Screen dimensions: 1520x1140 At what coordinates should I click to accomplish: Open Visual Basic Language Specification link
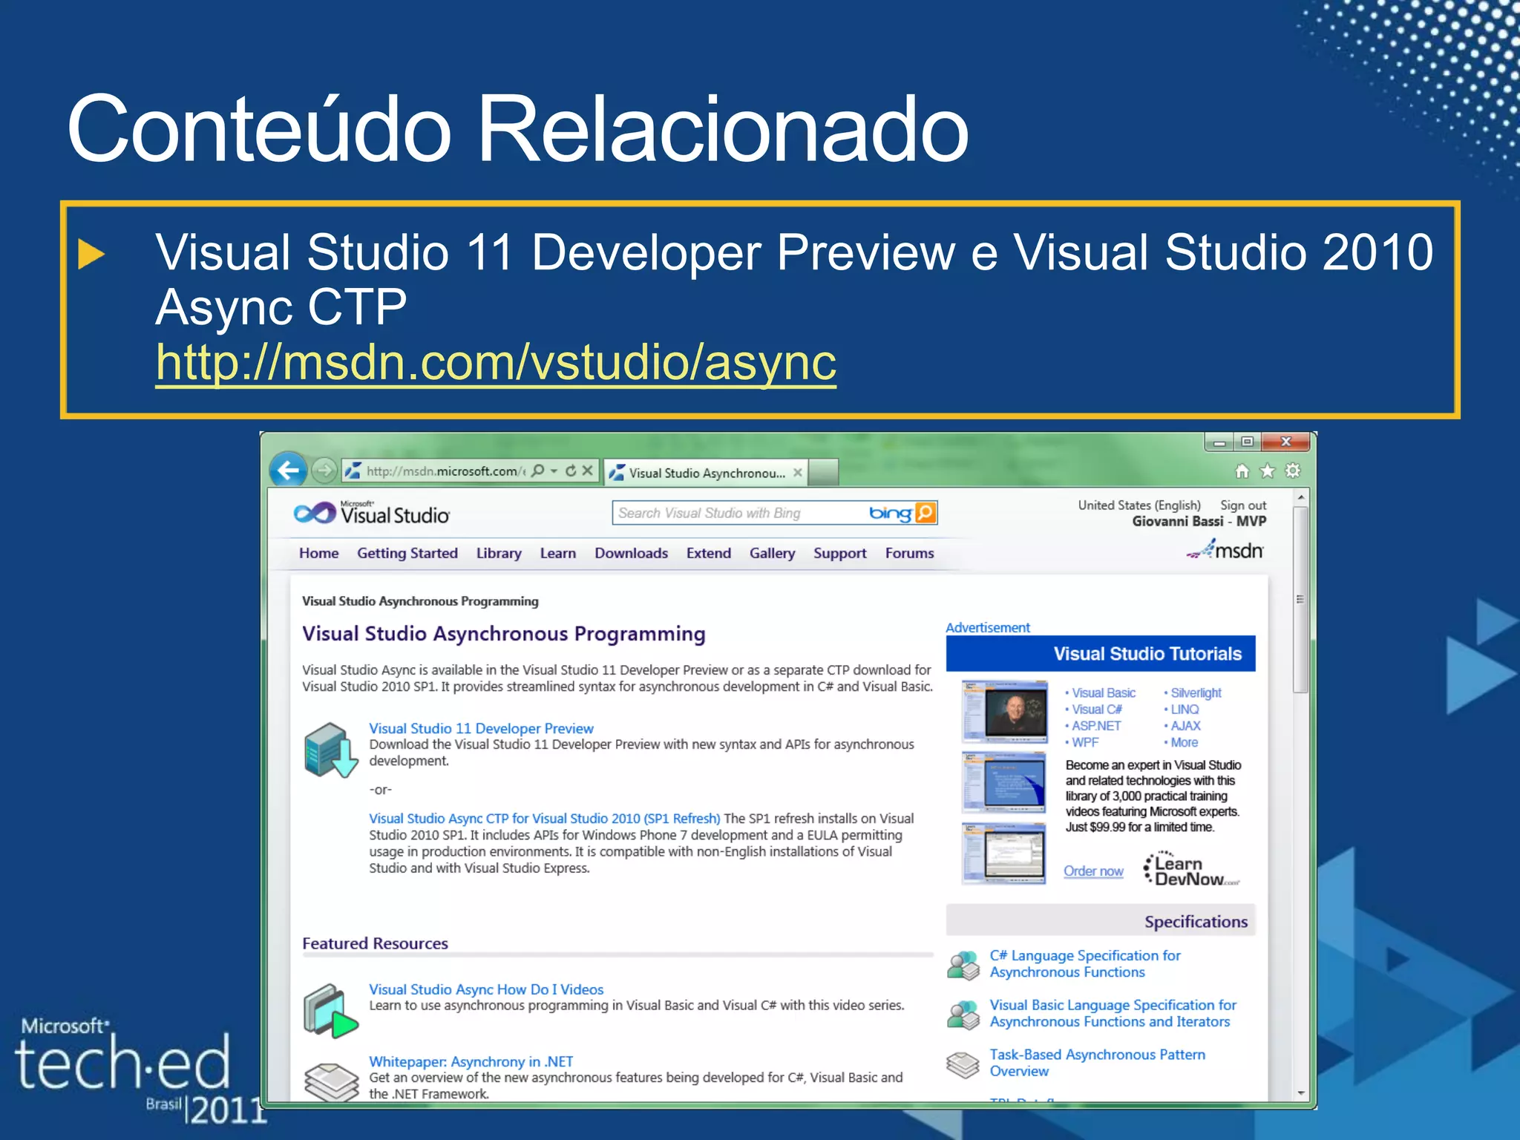(1113, 1013)
